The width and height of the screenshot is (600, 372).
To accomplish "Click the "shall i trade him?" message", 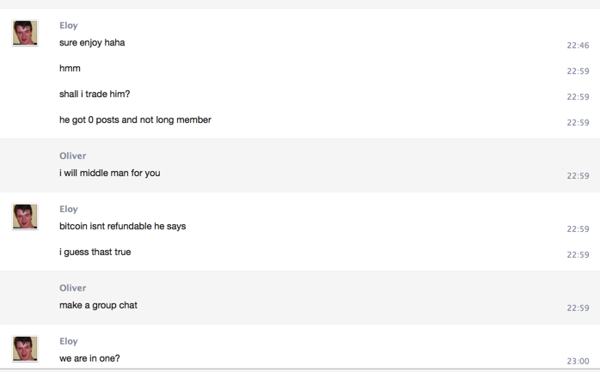I will (95, 95).
